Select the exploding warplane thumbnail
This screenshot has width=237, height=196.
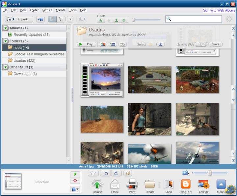coord(150,154)
